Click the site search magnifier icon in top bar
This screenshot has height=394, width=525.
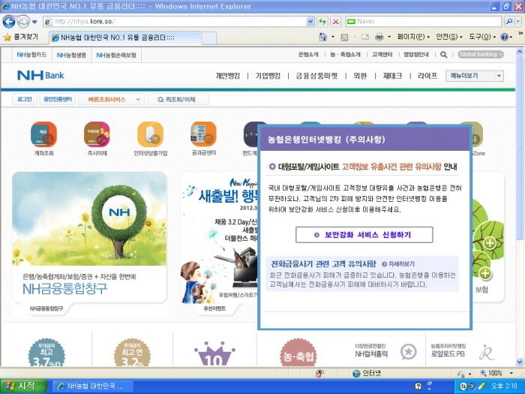point(444,55)
